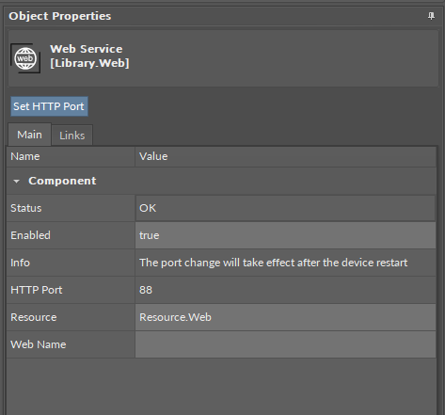
Task: Click the Set HTTP Port button
Action: (49, 106)
